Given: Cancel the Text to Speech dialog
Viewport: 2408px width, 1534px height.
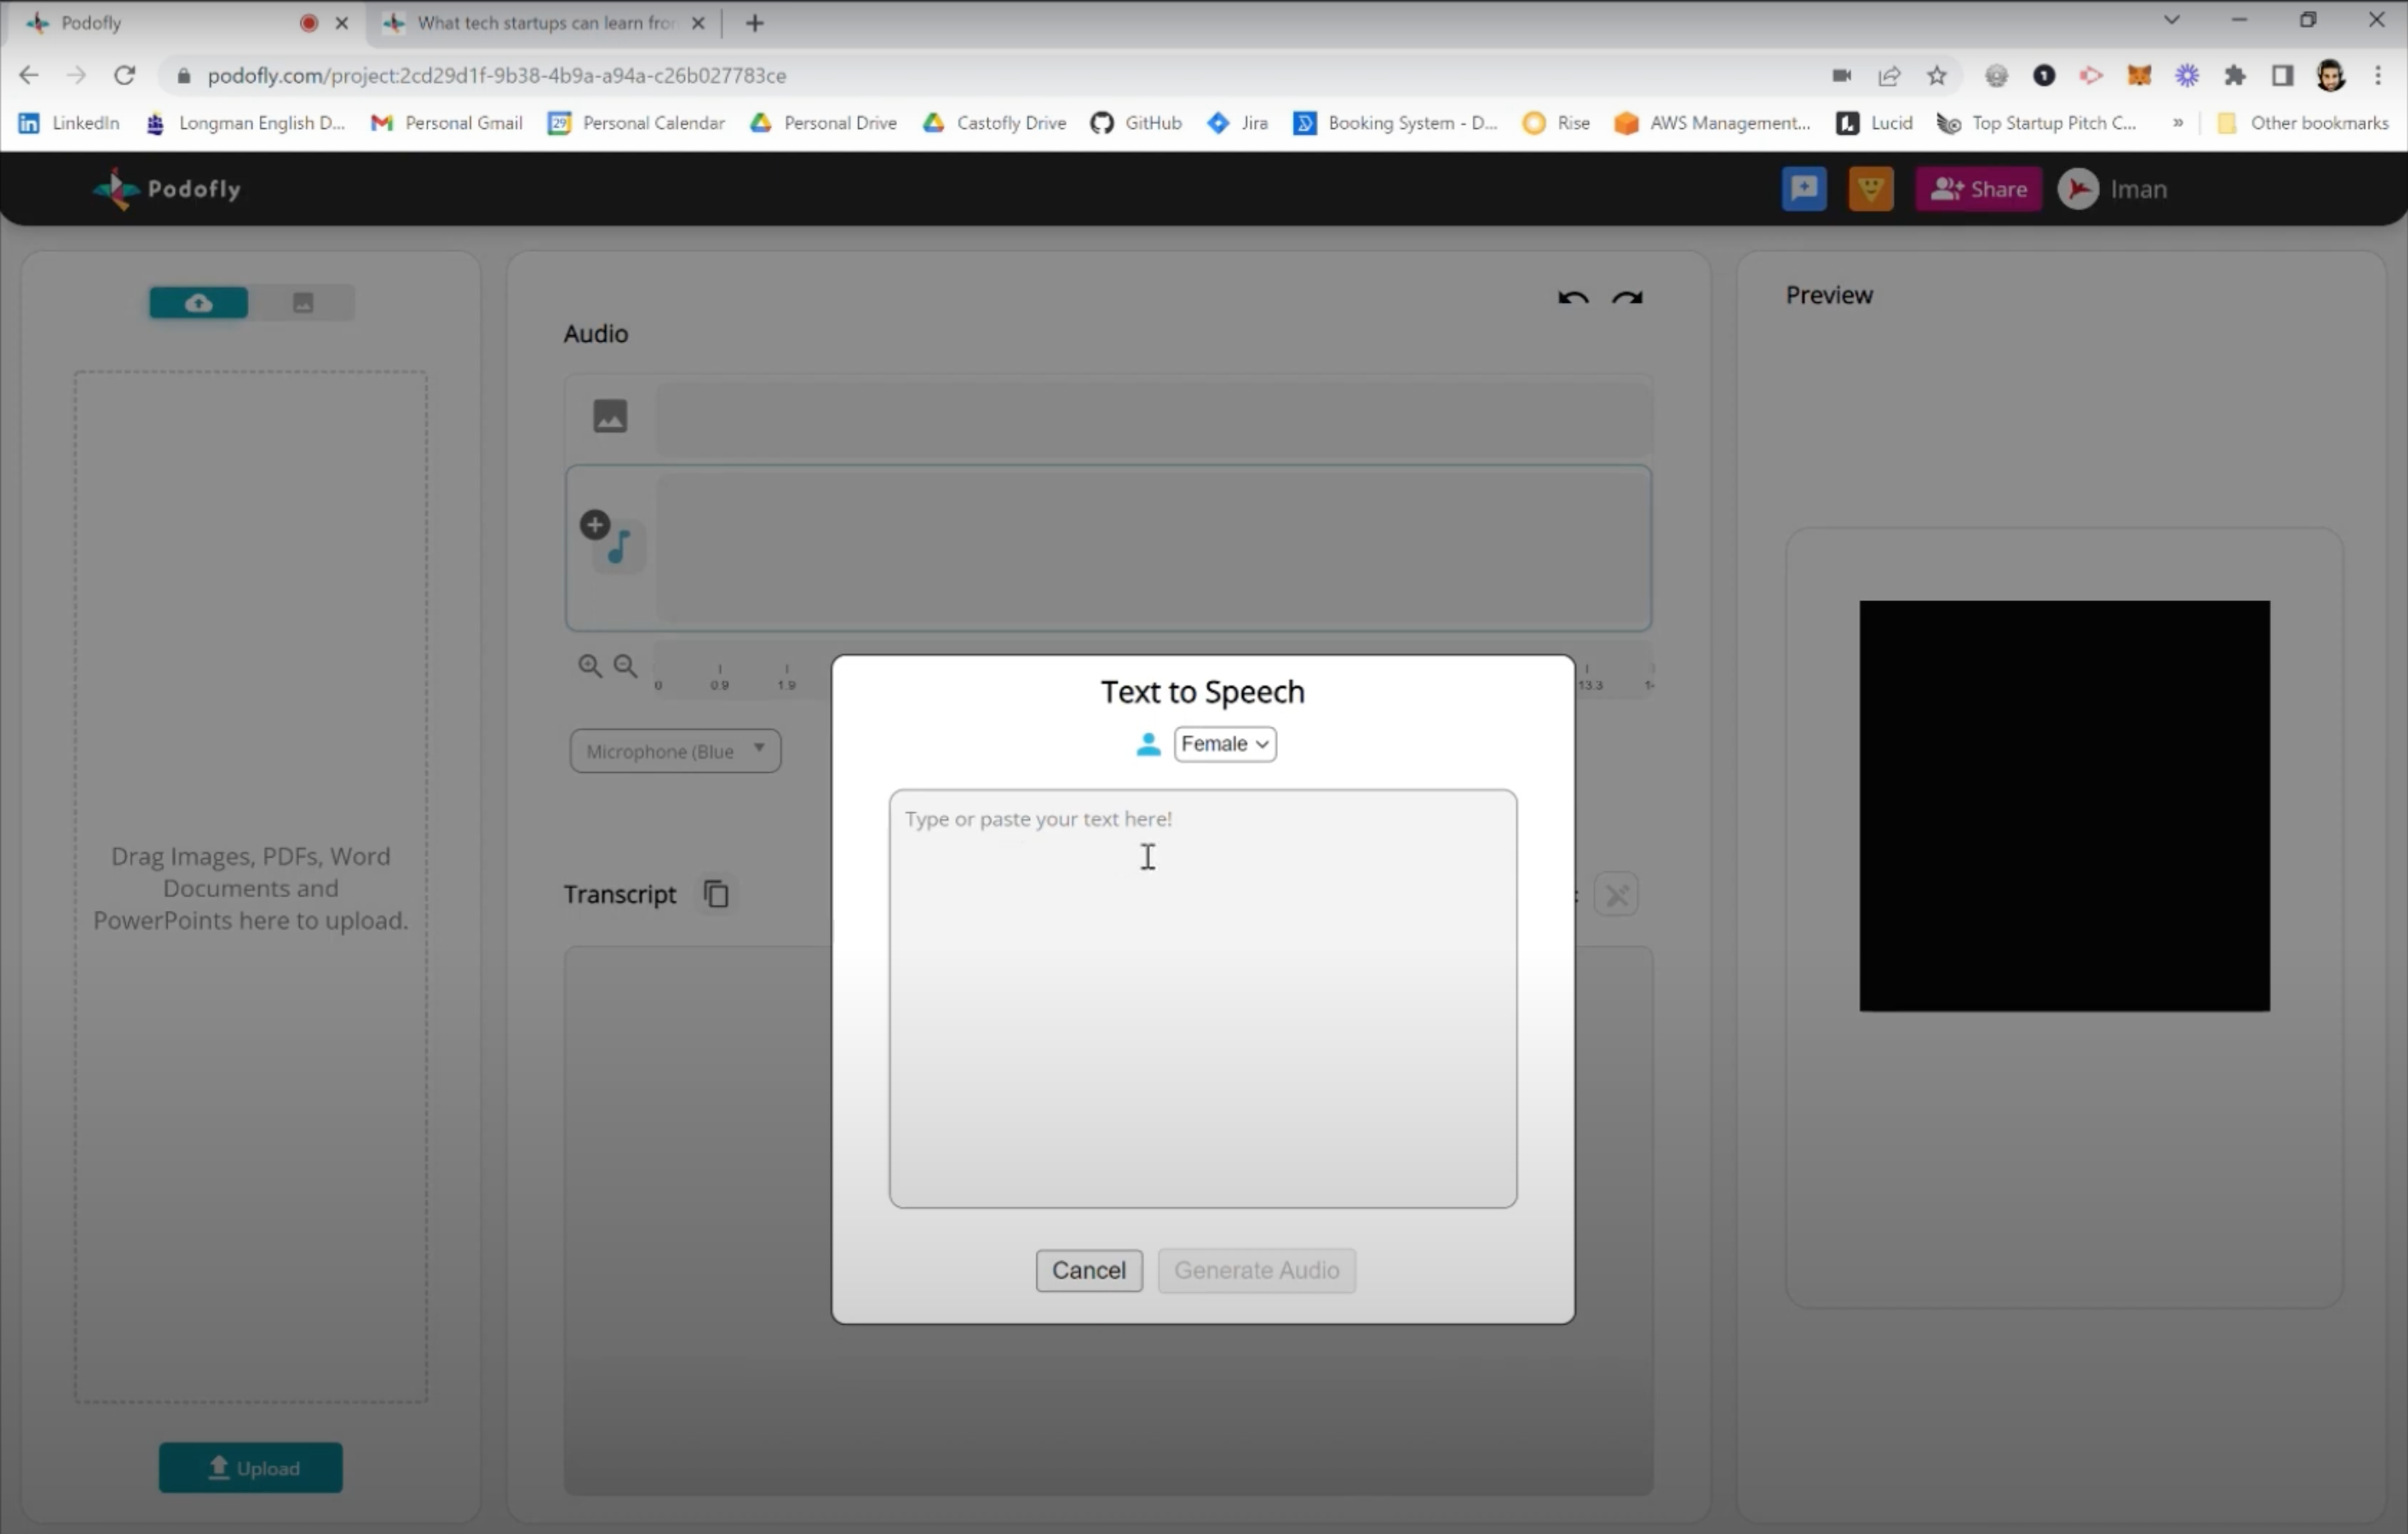Looking at the screenshot, I should [1089, 1270].
